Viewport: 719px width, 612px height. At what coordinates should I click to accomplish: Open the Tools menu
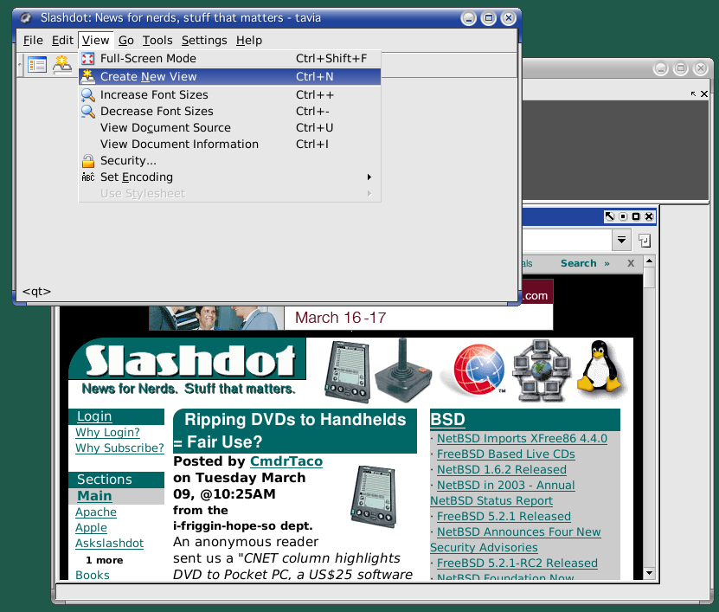click(157, 41)
